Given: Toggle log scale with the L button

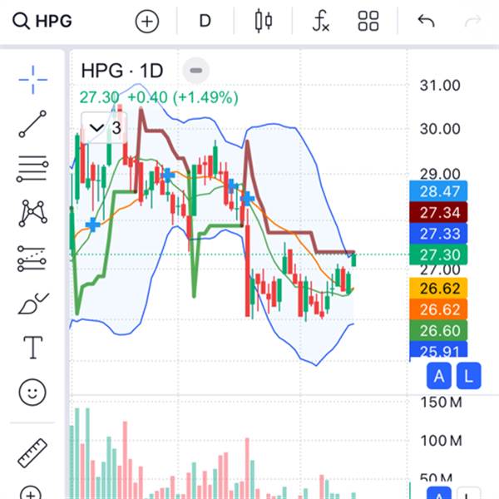Looking at the screenshot, I should click(x=468, y=376).
